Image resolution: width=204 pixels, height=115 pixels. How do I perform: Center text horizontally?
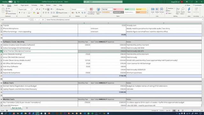(x=46, y=13)
